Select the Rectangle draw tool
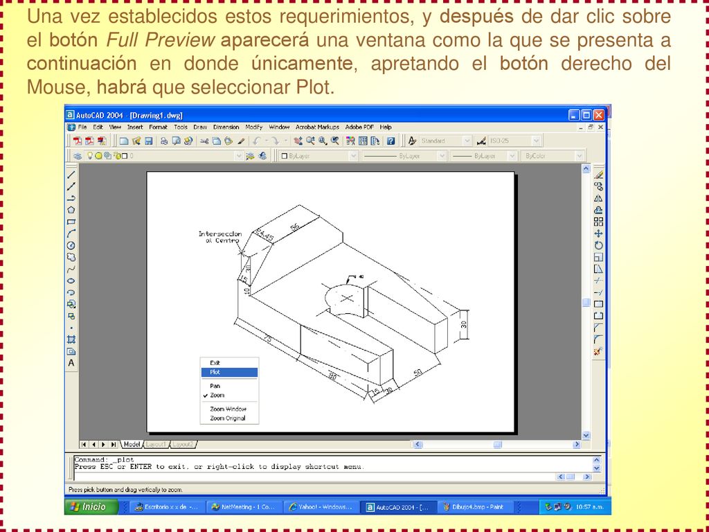709x532 pixels. point(71,222)
